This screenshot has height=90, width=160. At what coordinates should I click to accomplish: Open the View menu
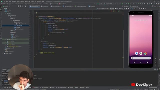pos(10,1)
